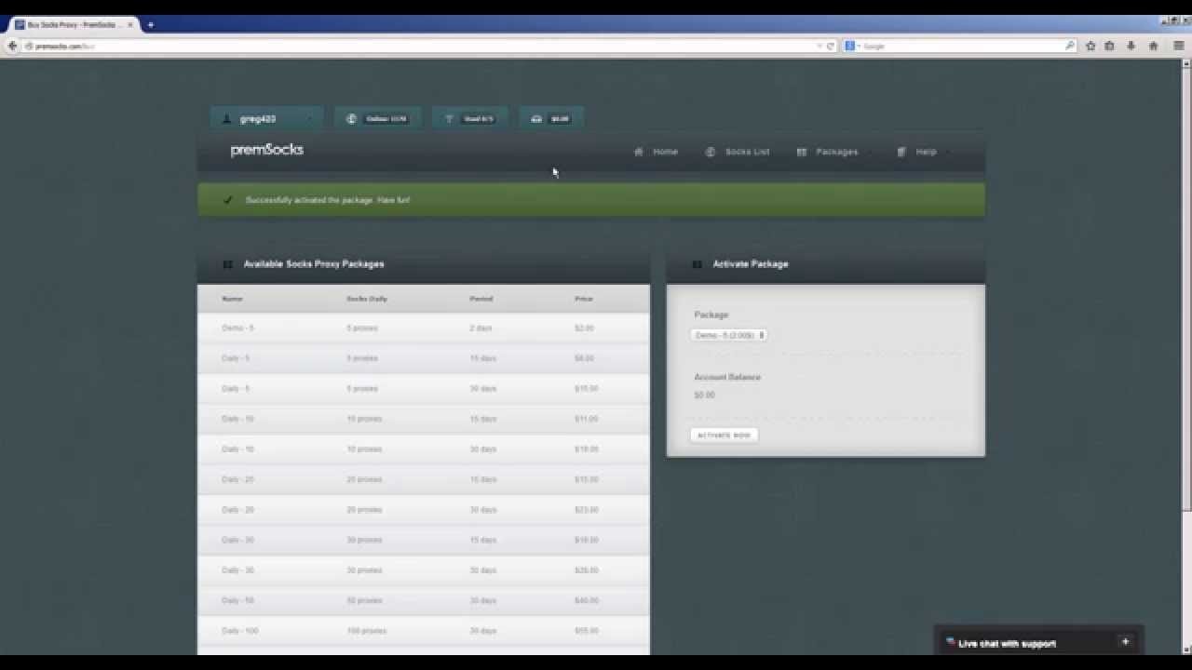Viewport: 1192px width, 670px height.
Task: Open the address bar history dropdown arrow
Action: coord(819,46)
